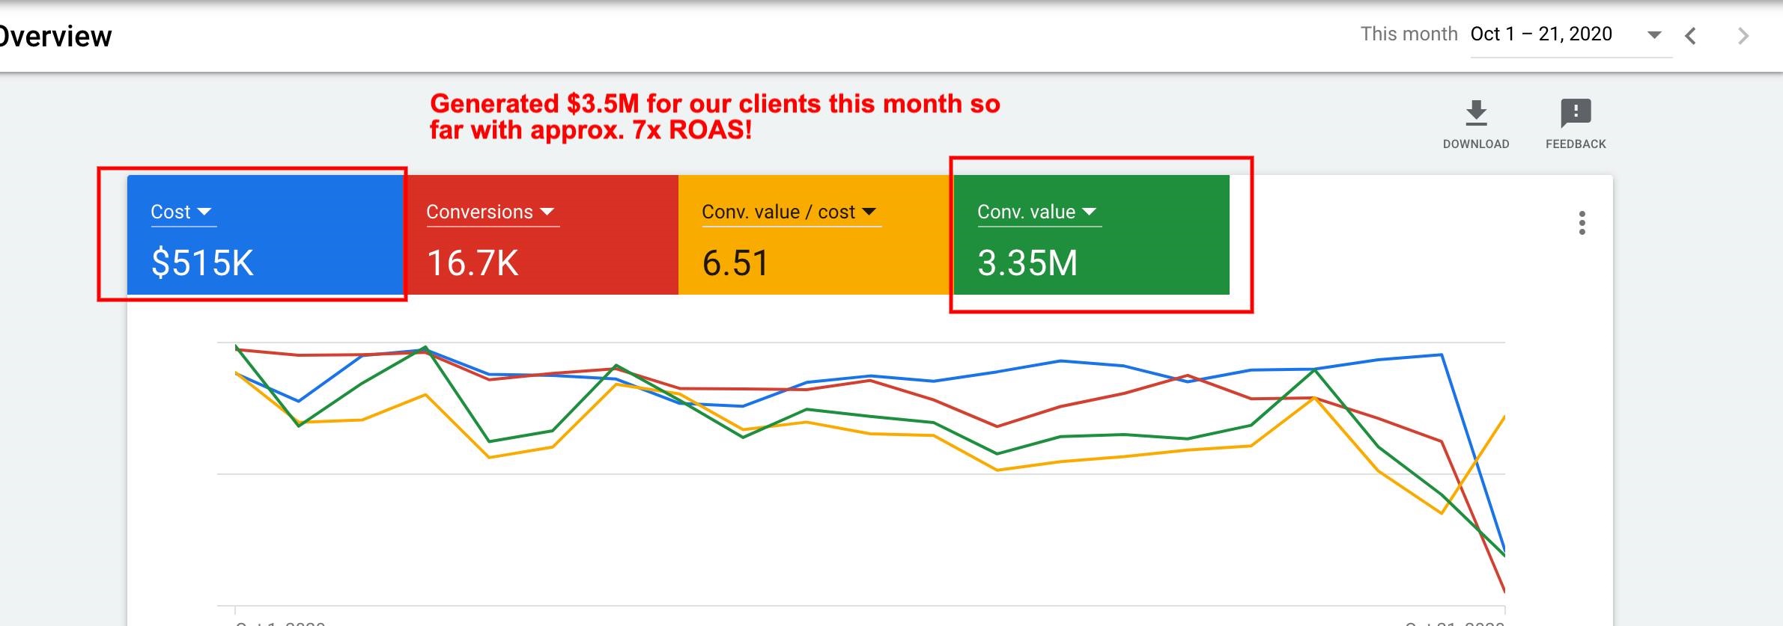
Task: Click the top horizontal gridline of chart
Action: coord(861,343)
